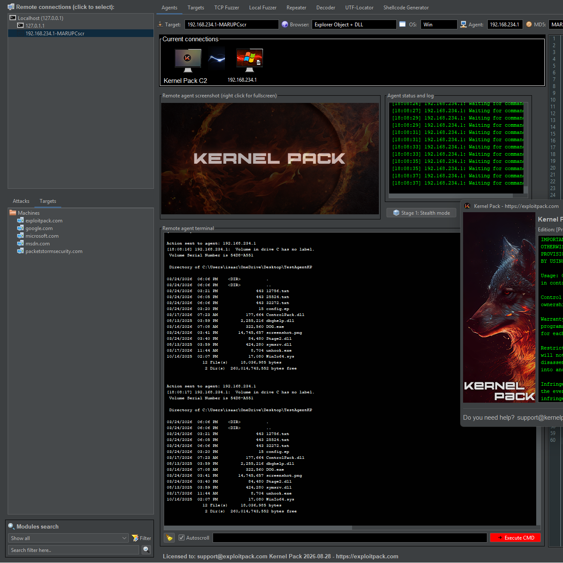Click the Kernel Pack popup logo icon

click(467, 206)
